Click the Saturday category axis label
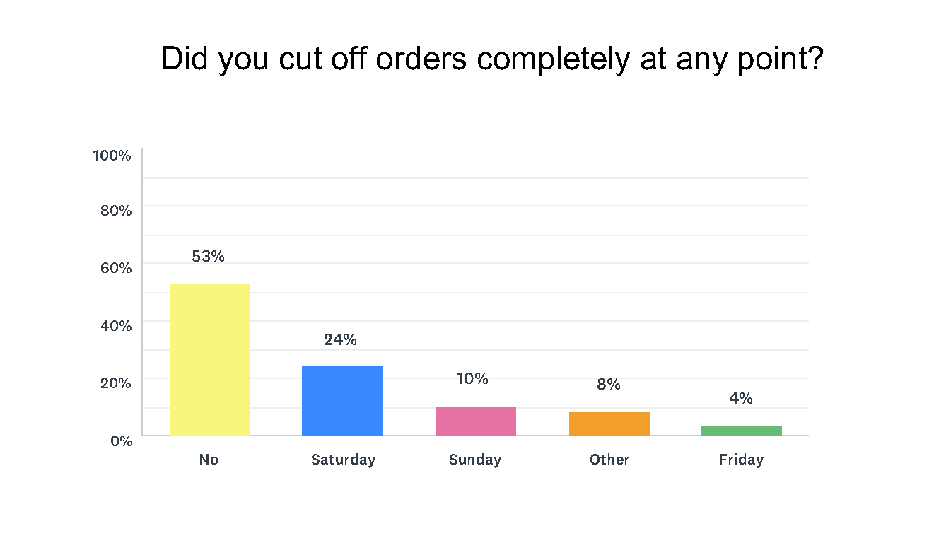This screenshot has height=548, width=934. click(343, 460)
